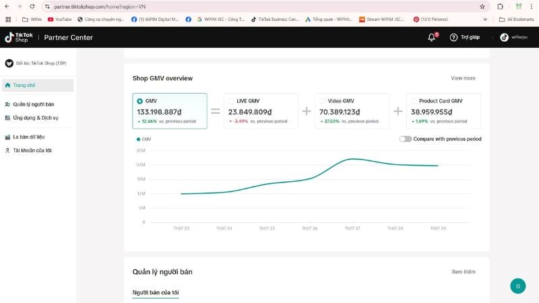Image resolution: width=539 pixels, height=303 pixels.
Task: Select the GMV radio button card
Action: click(x=140, y=101)
